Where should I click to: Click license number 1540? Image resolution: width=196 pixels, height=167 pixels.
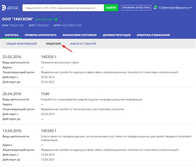[45, 94]
